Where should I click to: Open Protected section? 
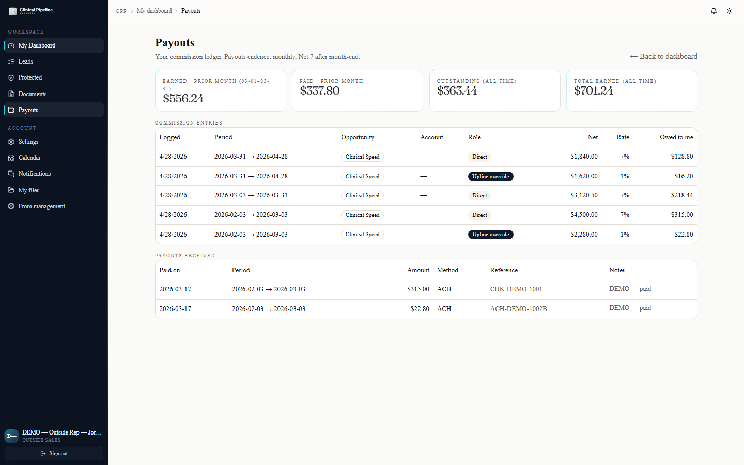(x=54, y=78)
